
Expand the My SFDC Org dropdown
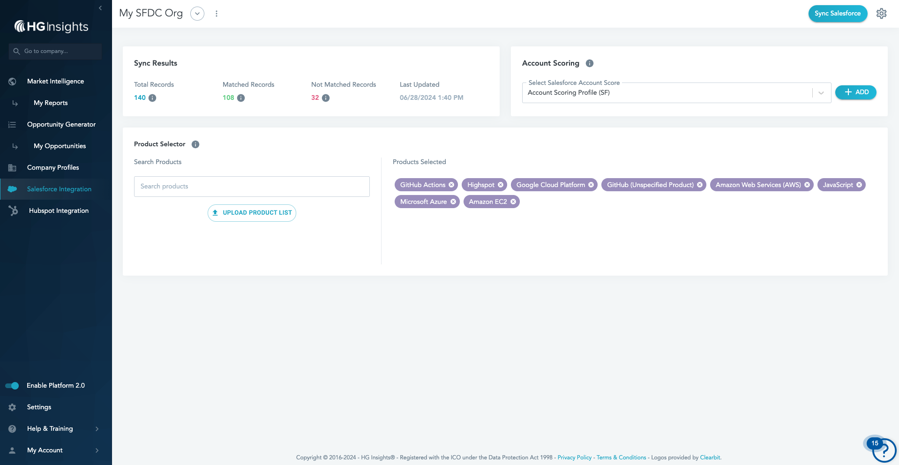(197, 14)
